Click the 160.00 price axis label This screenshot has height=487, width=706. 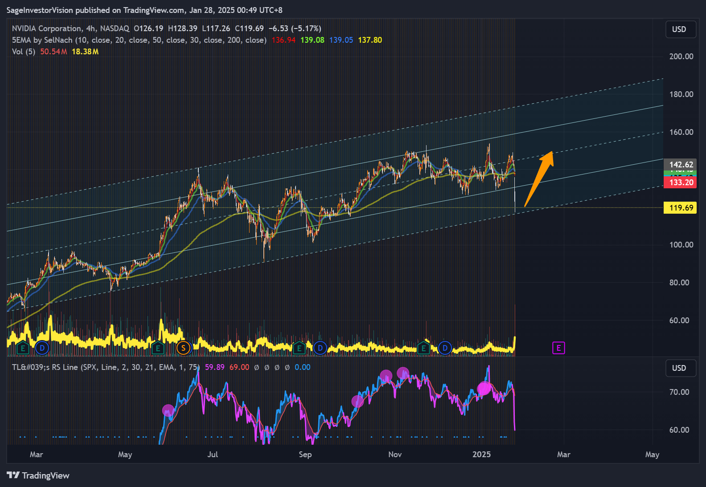(681, 132)
